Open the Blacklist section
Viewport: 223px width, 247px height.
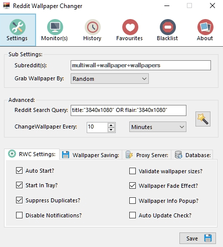(167, 30)
